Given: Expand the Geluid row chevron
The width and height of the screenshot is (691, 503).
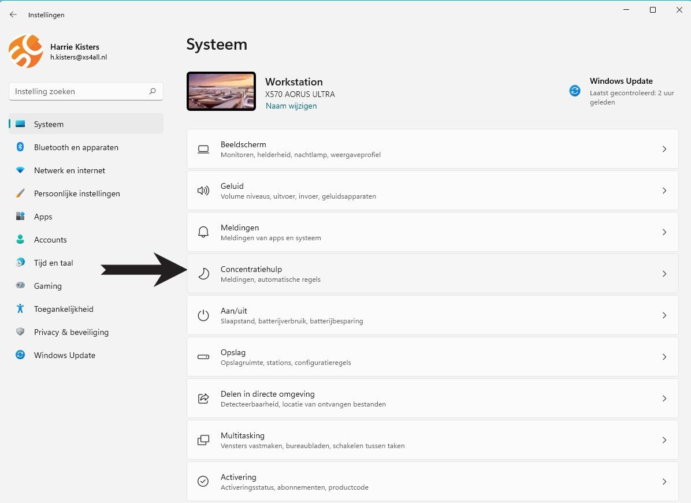Looking at the screenshot, I should click(x=664, y=191).
